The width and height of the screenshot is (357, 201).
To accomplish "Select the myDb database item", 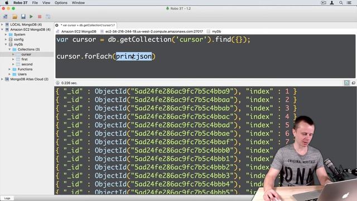I will point(18,45).
